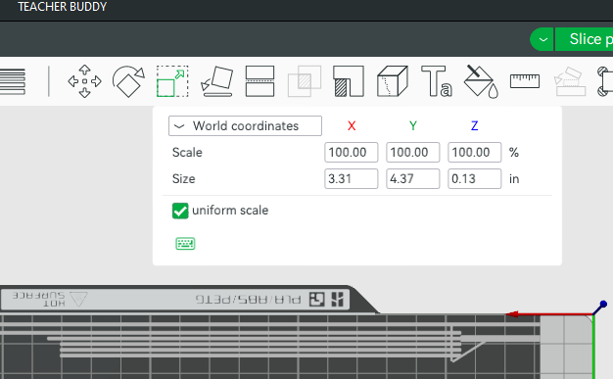Image resolution: width=613 pixels, height=379 pixels.
Task: Activate the Measure ruler tool
Action: [525, 81]
